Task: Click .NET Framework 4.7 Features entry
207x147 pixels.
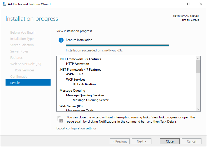Action: 80,70
